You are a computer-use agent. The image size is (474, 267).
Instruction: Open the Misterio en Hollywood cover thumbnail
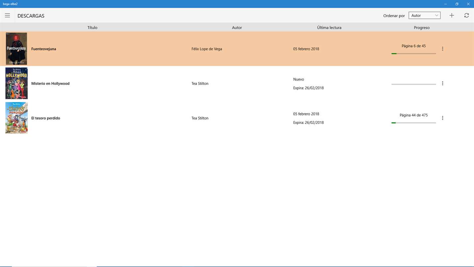click(x=16, y=83)
